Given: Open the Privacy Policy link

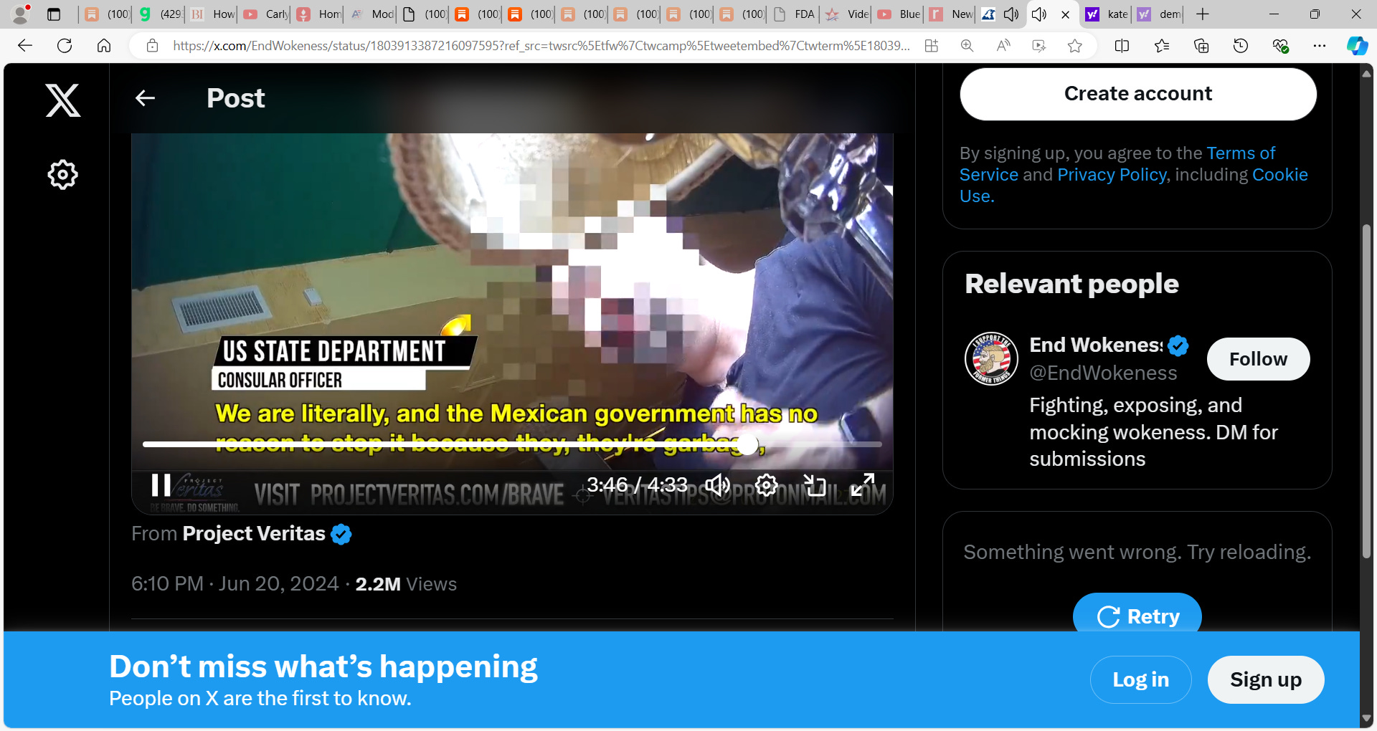Looking at the screenshot, I should point(1112,175).
